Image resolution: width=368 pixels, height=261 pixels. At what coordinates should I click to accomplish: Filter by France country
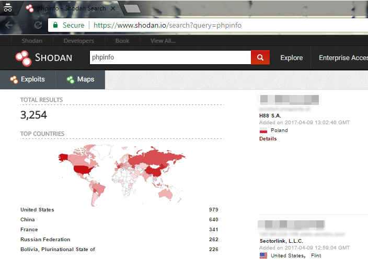pos(29,229)
